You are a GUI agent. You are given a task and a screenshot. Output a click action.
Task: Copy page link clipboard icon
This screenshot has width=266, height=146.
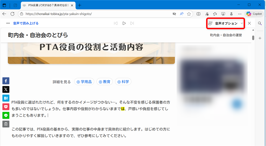click(6, 124)
